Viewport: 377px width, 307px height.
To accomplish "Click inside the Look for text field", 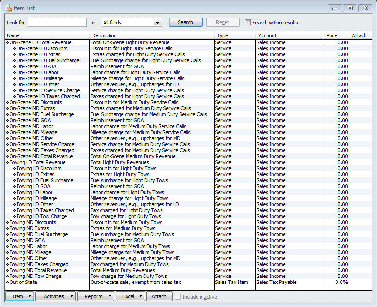I will (57, 23).
